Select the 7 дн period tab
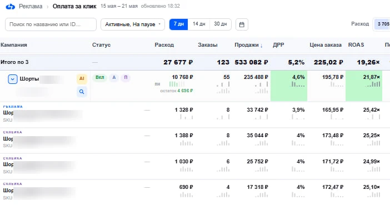390x205 pixels. [x=178, y=24]
